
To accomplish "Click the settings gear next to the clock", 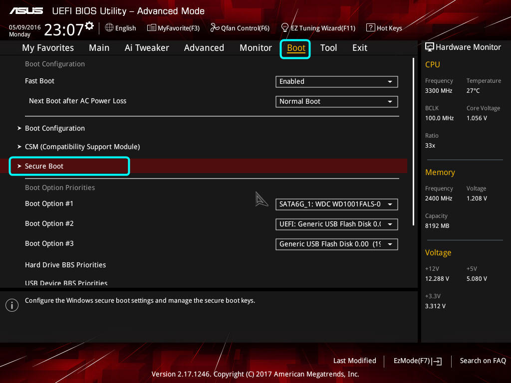I will click(x=89, y=26).
